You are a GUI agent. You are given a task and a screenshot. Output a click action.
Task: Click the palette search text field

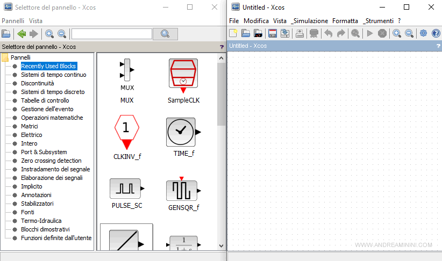[x=112, y=34]
